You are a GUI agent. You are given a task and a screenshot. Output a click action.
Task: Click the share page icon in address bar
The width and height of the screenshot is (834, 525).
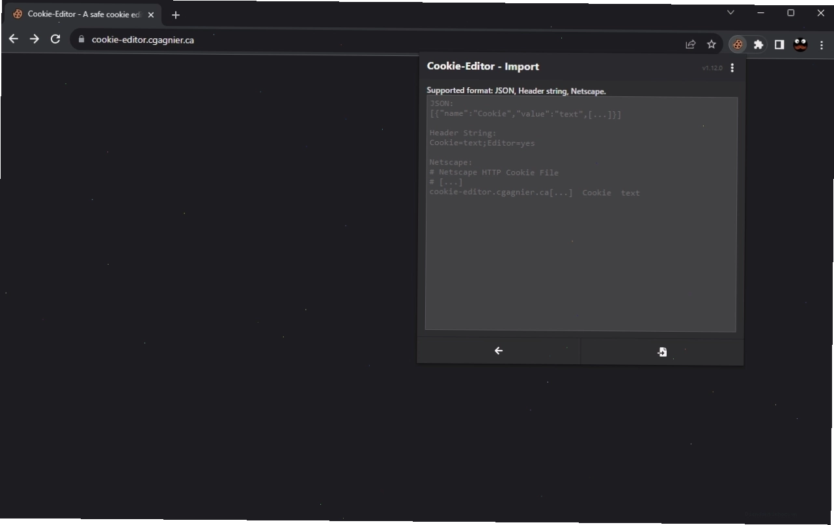691,44
